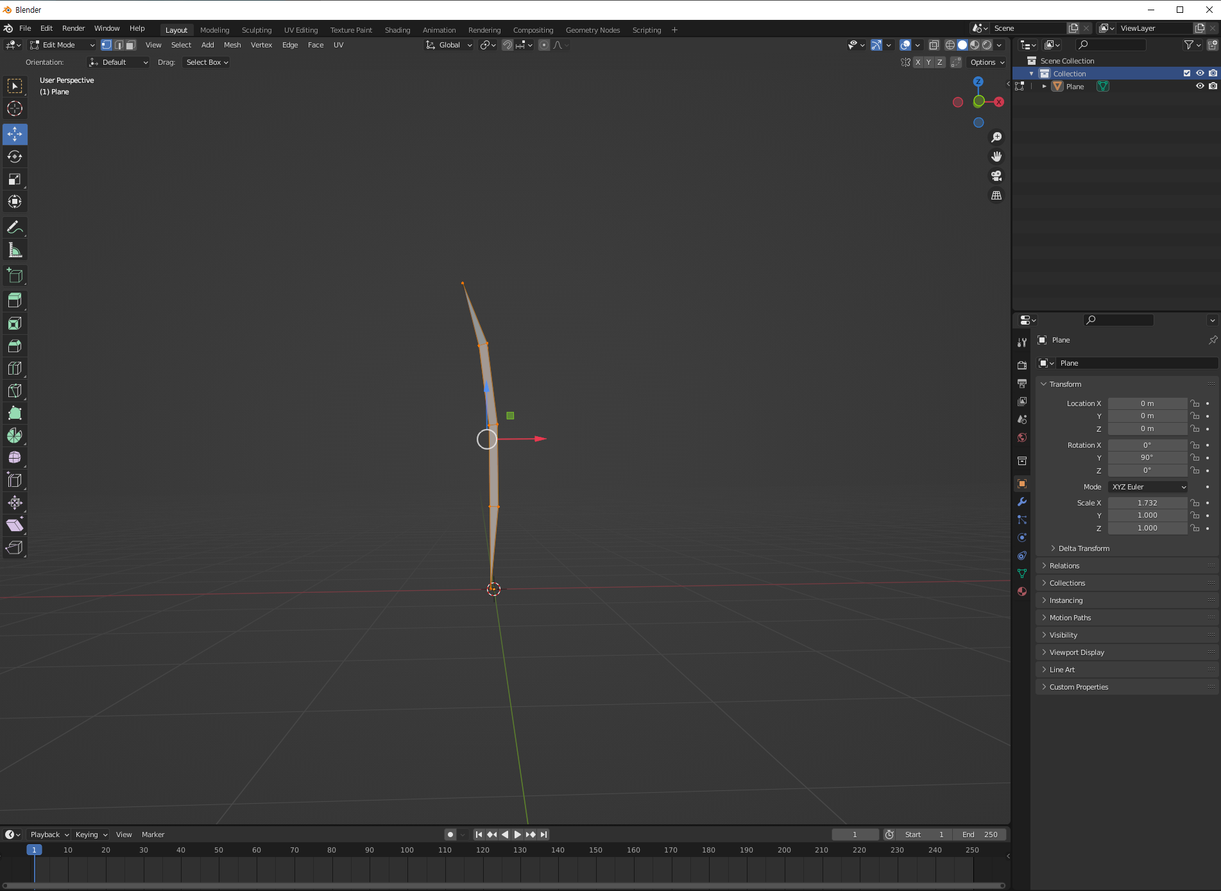Screen dimensions: 1221x891
Task: Toggle camera view icon
Action: pos(996,176)
